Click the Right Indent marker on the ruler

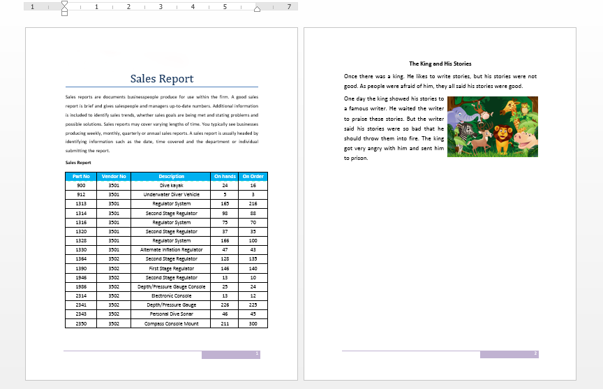pyautogui.click(x=258, y=9)
